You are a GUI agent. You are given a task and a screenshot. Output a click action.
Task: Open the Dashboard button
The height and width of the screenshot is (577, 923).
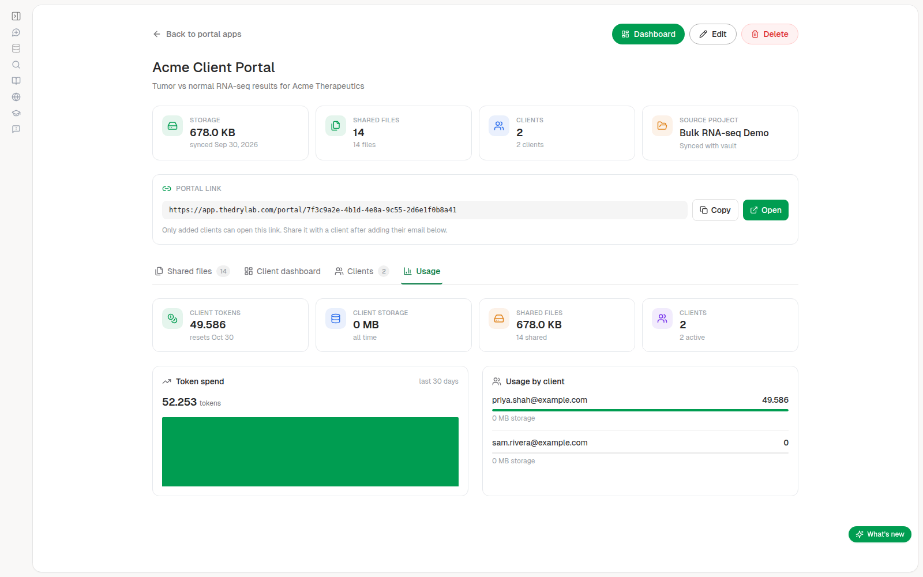click(x=648, y=34)
